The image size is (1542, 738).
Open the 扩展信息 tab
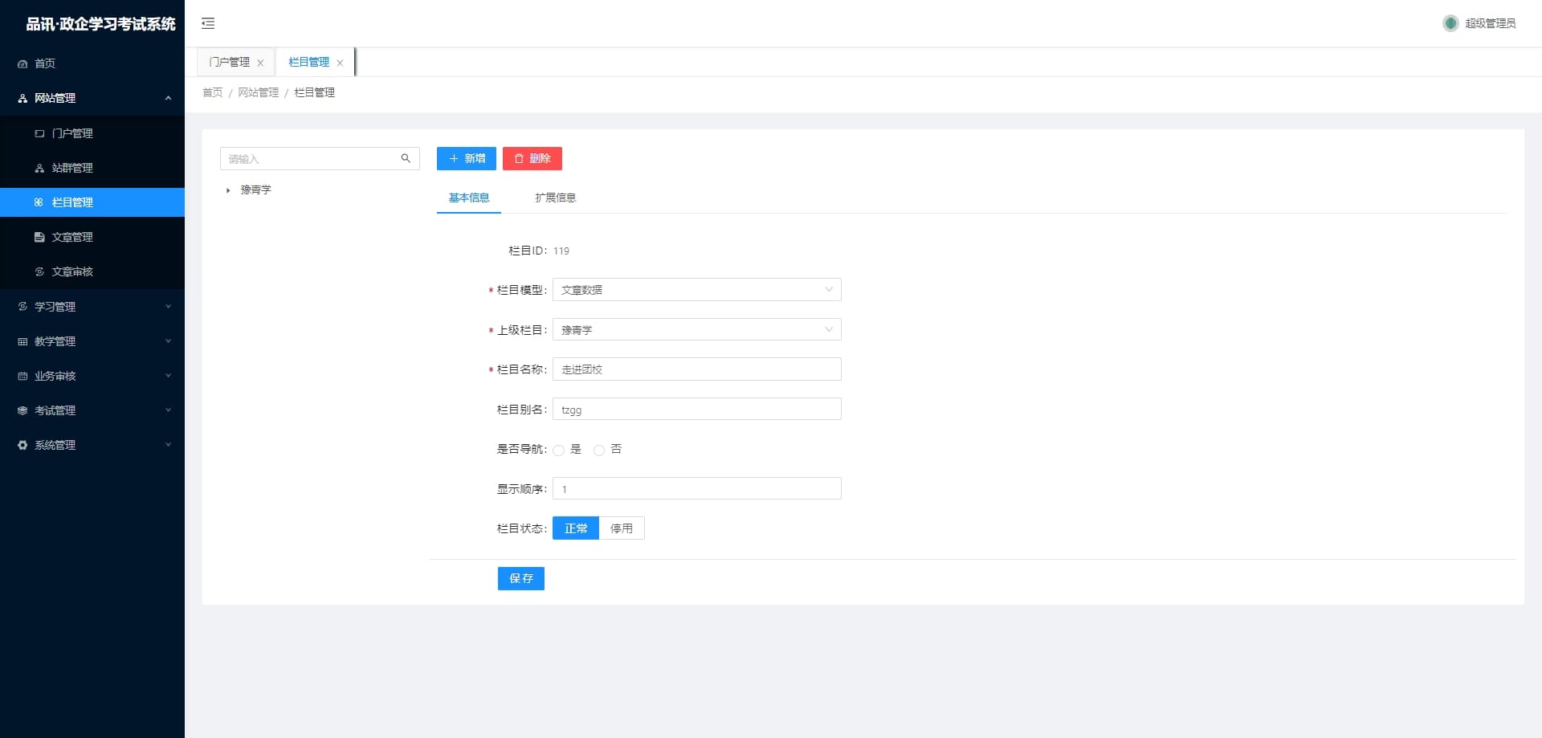tap(556, 198)
